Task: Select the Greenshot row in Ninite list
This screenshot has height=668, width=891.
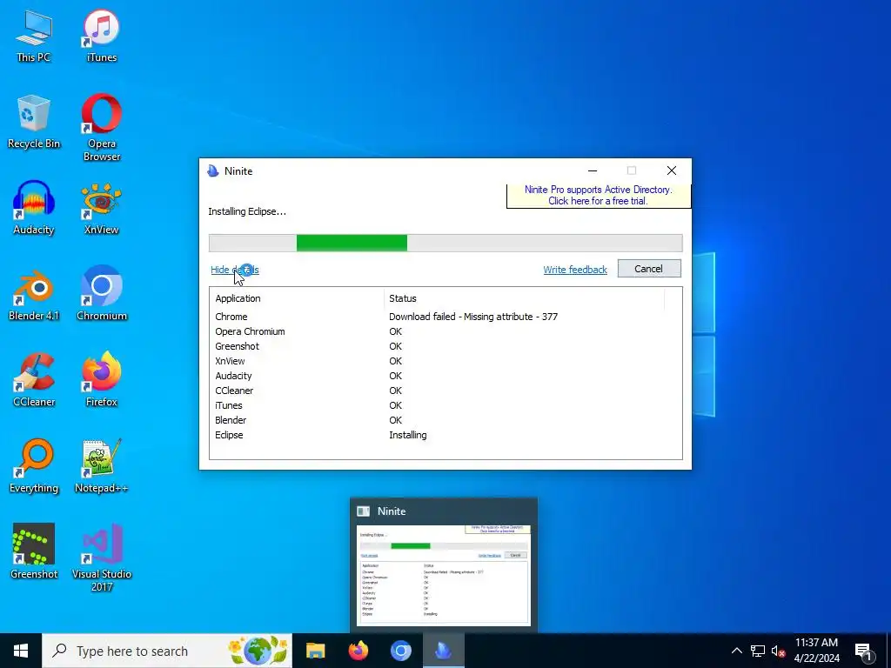Action: [445, 346]
